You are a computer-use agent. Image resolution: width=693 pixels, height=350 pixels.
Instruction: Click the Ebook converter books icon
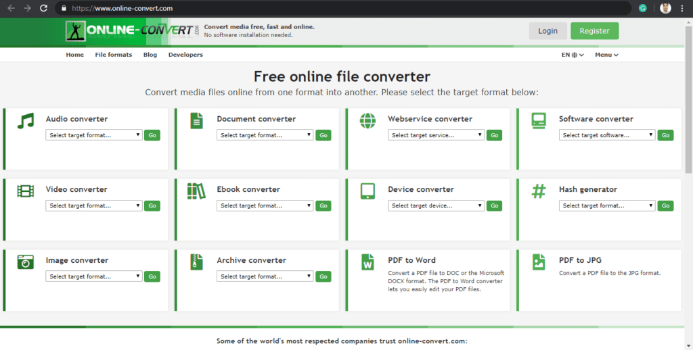coord(196,191)
